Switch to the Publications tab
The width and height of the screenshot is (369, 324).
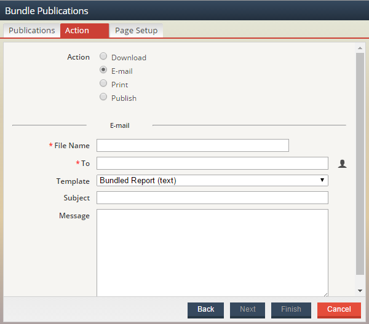32,31
